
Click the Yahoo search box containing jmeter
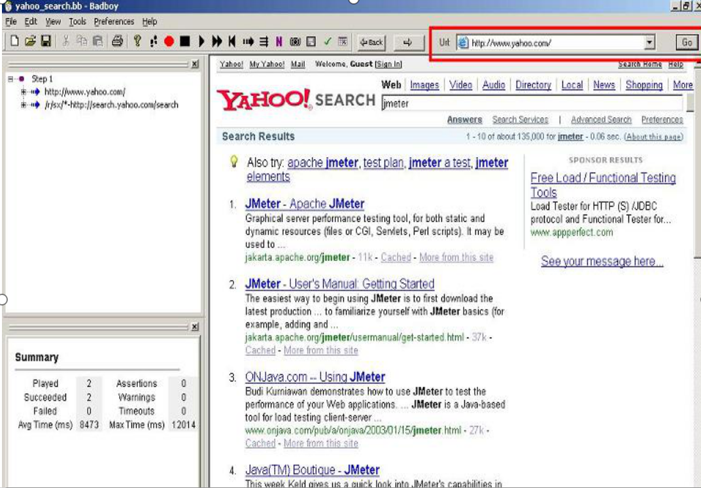click(532, 103)
